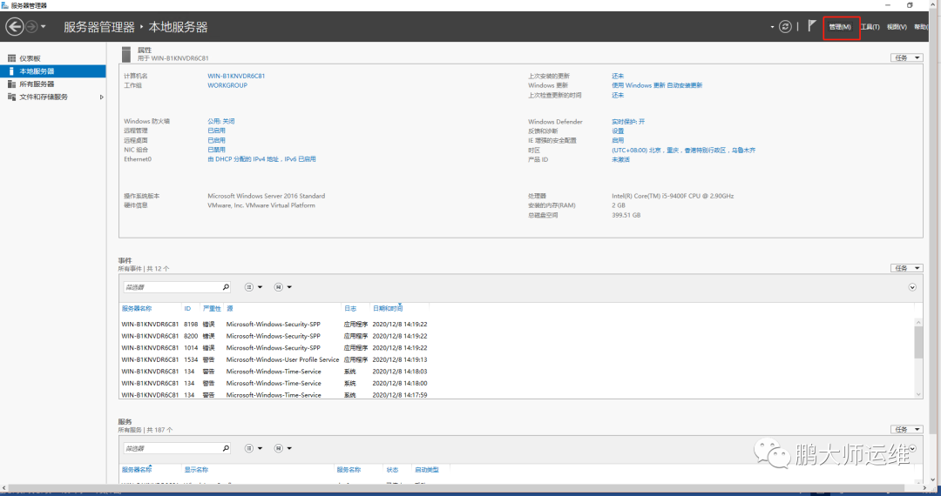Sort events by 严重性 column
The image size is (941, 496).
(212, 309)
